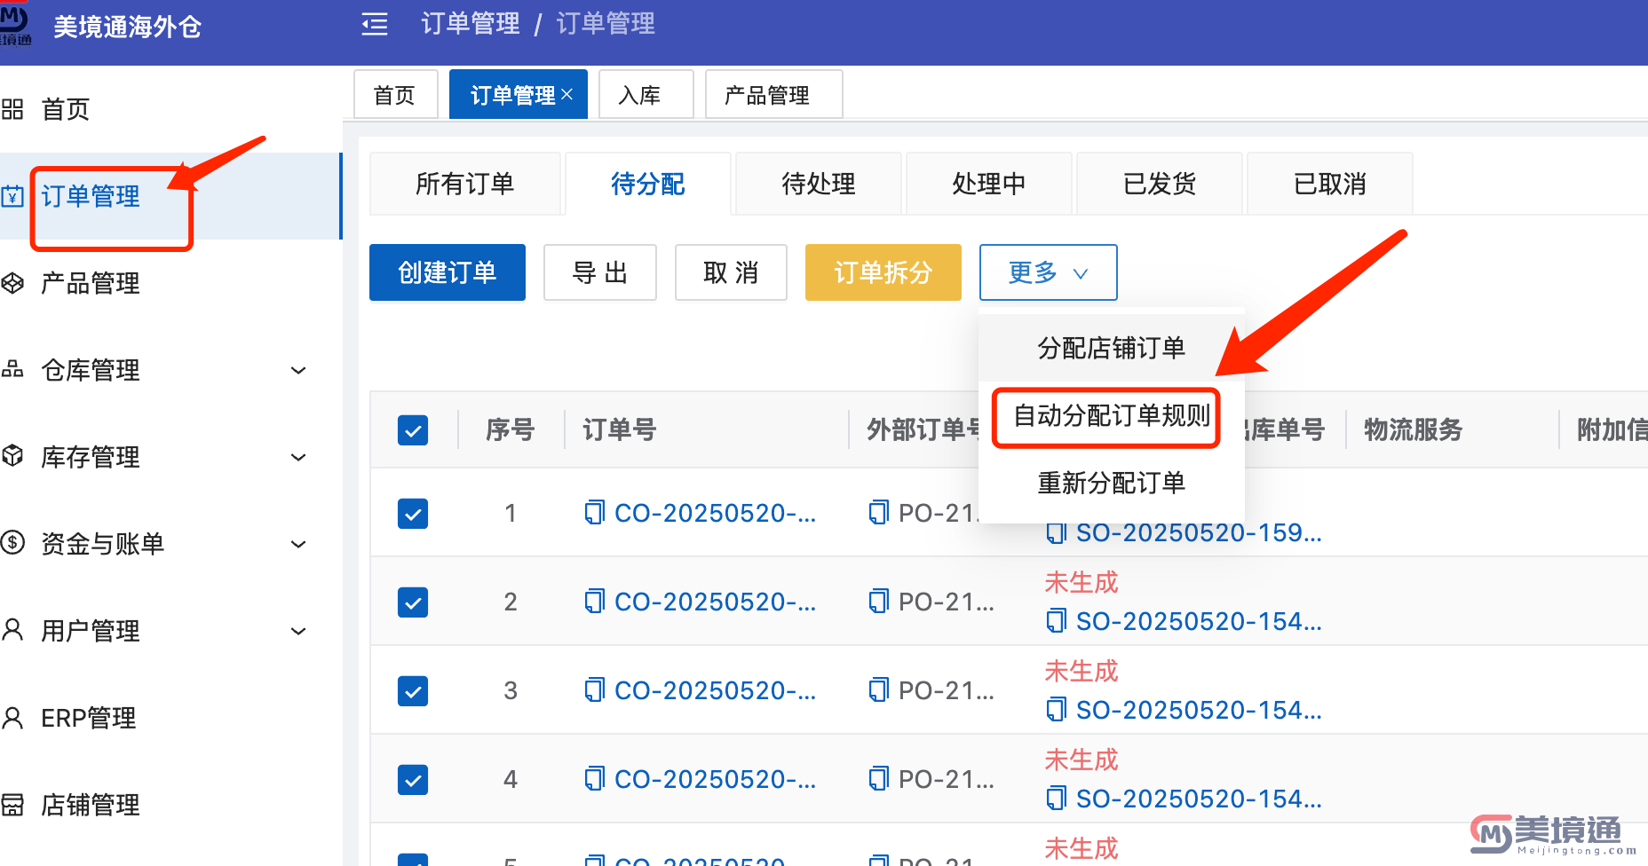Sort by the 订单号 column header
Screen dimensions: 1648x866
[620, 430]
